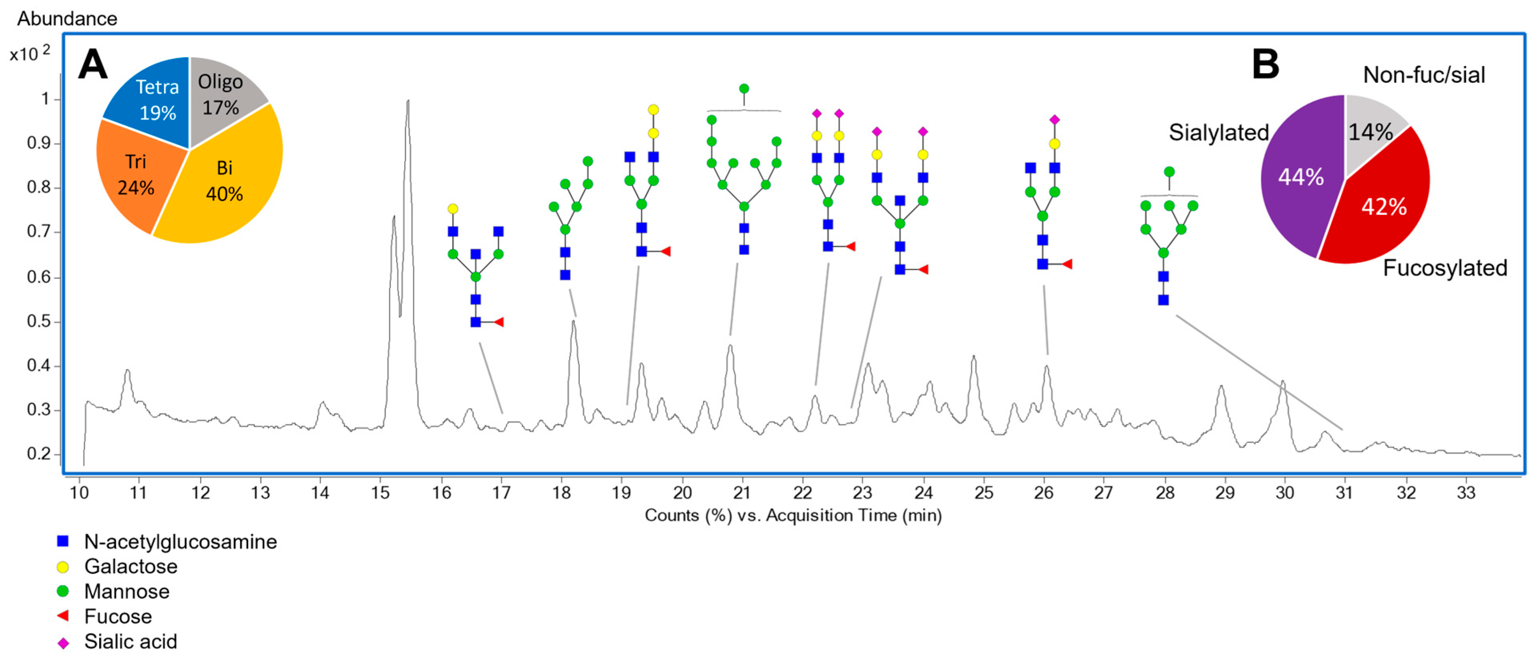Screen dimensions: 1533x660
Task: Click the yellow Galactose legend circle
Action: [62, 567]
